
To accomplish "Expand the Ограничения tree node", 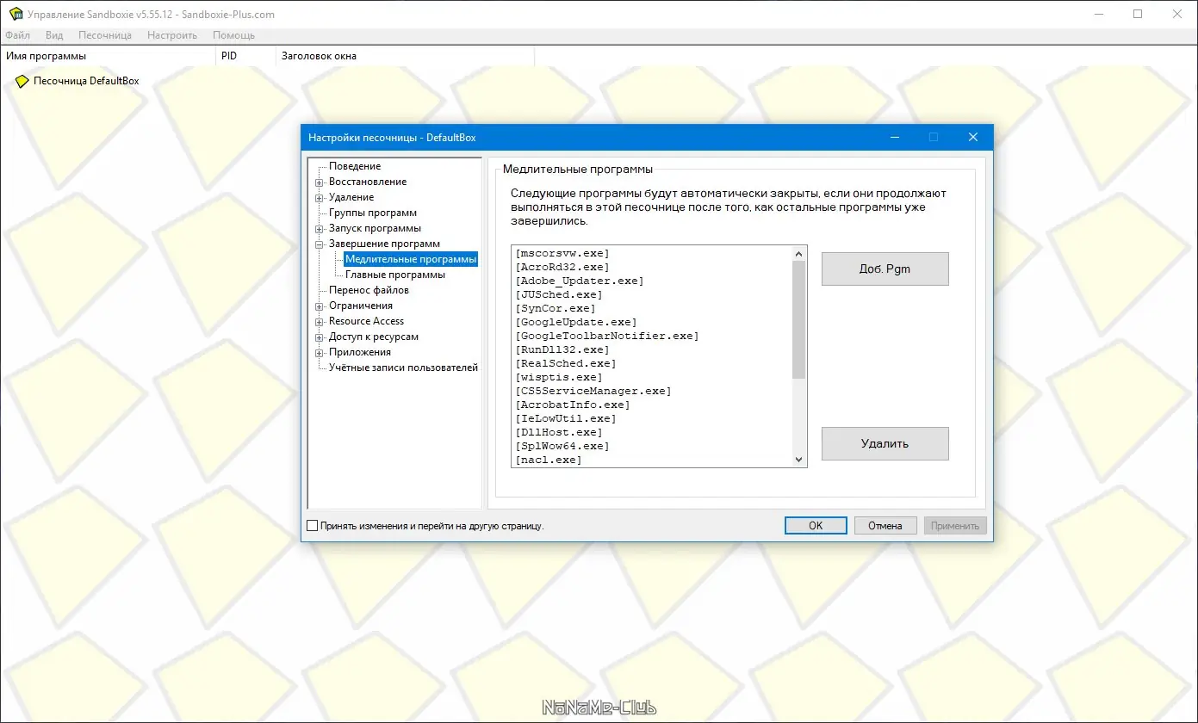I will click(x=320, y=306).
